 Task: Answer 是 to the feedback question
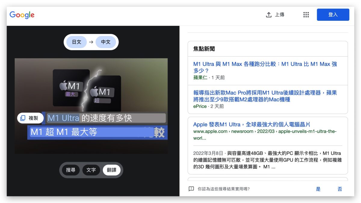click(x=318, y=189)
